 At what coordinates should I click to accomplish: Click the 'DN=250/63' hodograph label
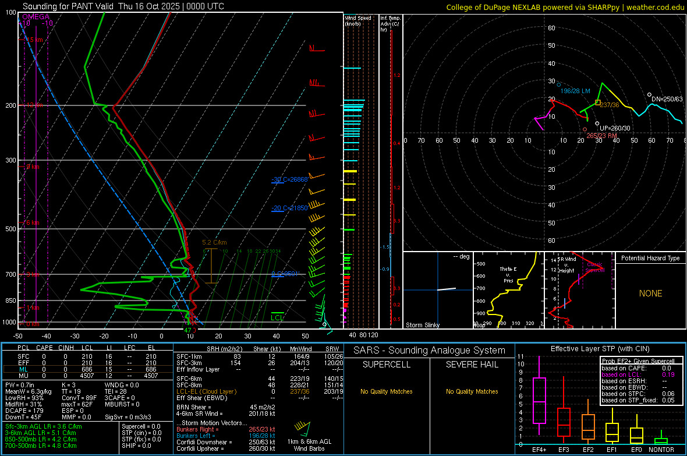[667, 99]
